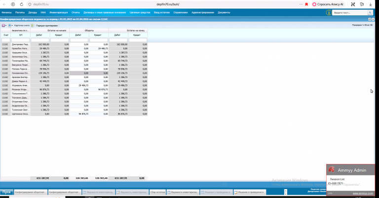
Task: Click the Пуск start button
Action: [6, 192]
